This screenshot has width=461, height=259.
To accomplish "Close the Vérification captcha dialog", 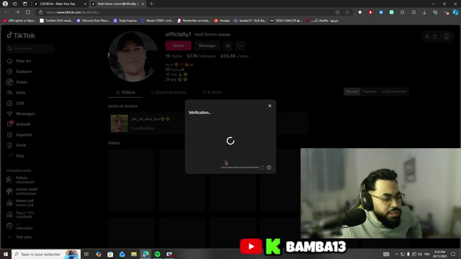I will coord(270,106).
